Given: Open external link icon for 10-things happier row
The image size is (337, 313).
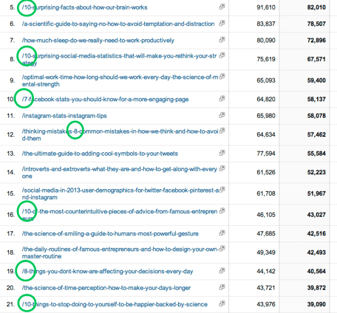Looking at the screenshot, I should [222, 303].
